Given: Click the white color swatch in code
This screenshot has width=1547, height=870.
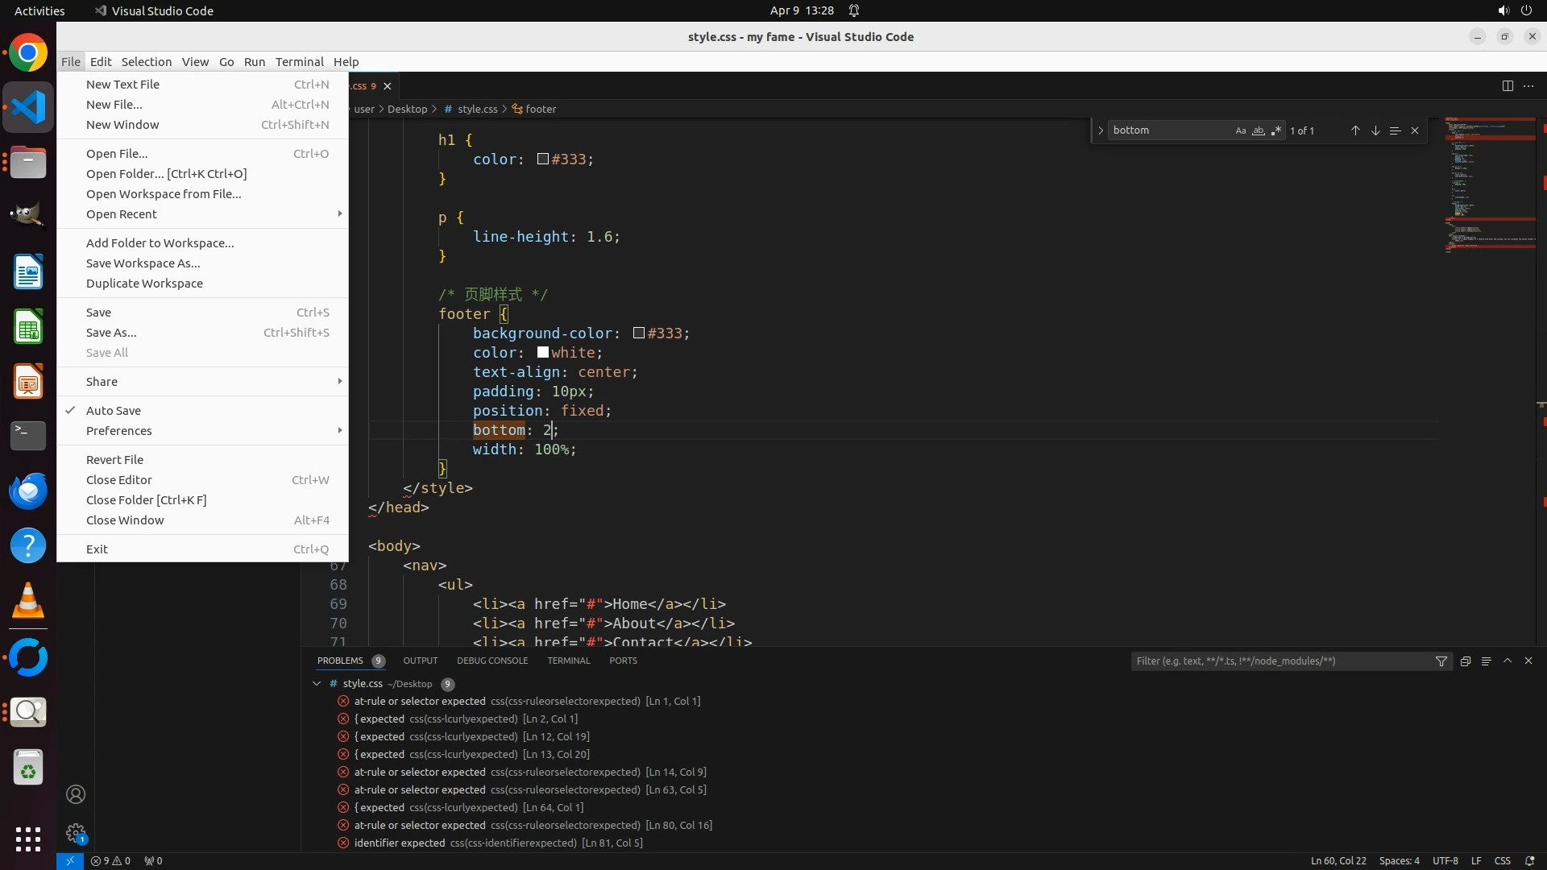Looking at the screenshot, I should click(543, 353).
